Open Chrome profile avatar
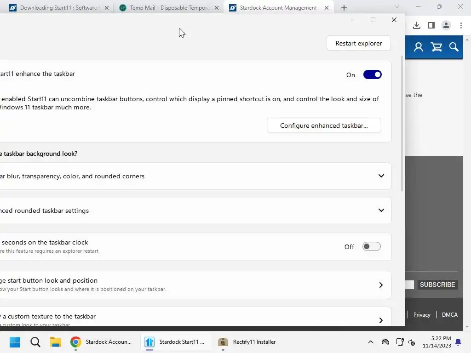The image size is (471, 353). (x=446, y=26)
